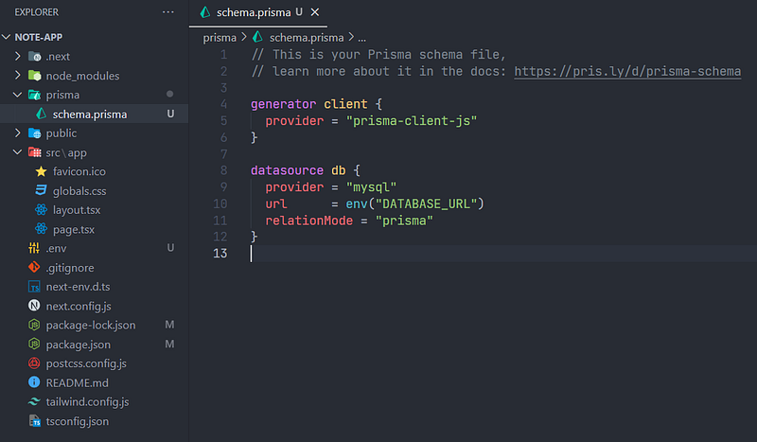Click the Prisma icon in the editor tab
The height and width of the screenshot is (442, 757).
tap(205, 12)
